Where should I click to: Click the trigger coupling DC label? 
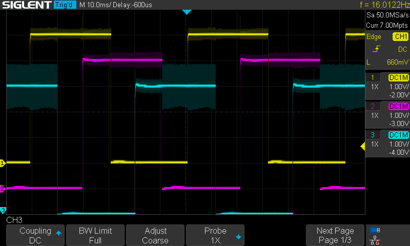[x=403, y=49]
